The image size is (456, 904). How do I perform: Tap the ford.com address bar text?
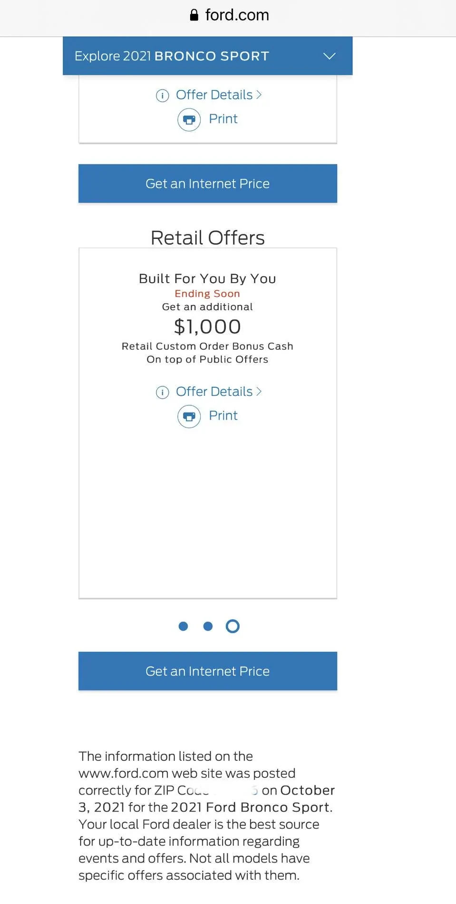237,15
